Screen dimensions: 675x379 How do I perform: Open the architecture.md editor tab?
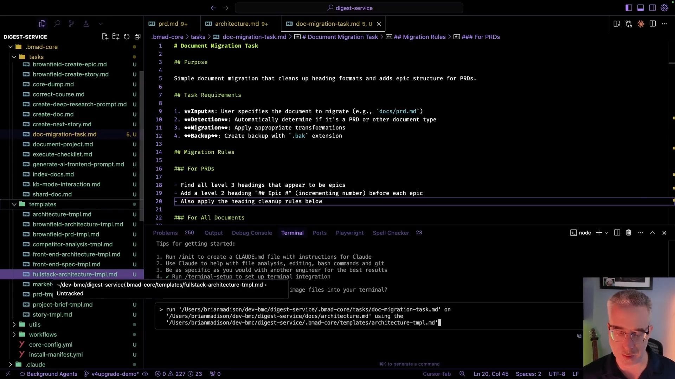(x=237, y=24)
